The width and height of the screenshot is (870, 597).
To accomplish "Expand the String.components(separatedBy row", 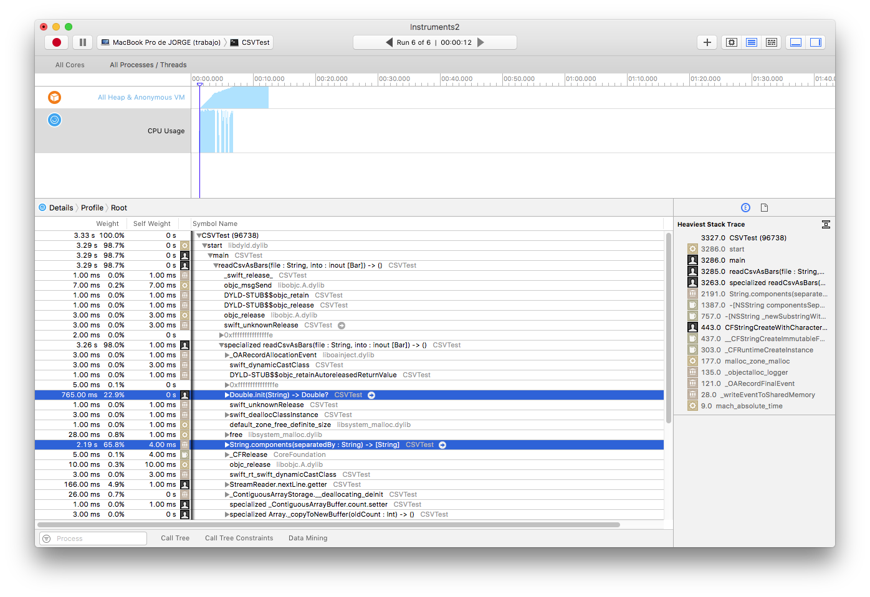I will [227, 444].
